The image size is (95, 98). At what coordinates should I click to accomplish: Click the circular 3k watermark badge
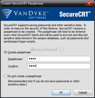coord(61,49)
